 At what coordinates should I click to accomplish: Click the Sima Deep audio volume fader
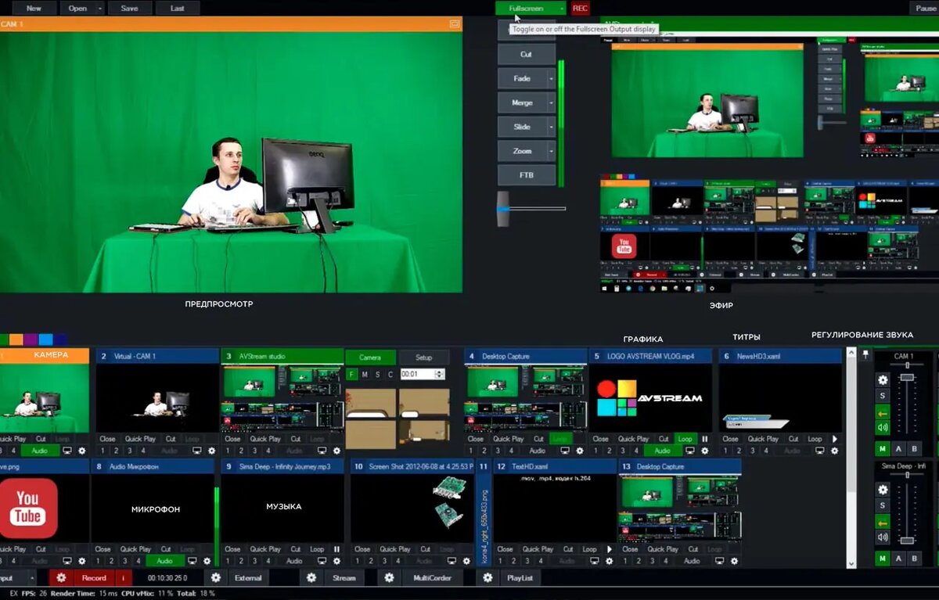click(907, 540)
